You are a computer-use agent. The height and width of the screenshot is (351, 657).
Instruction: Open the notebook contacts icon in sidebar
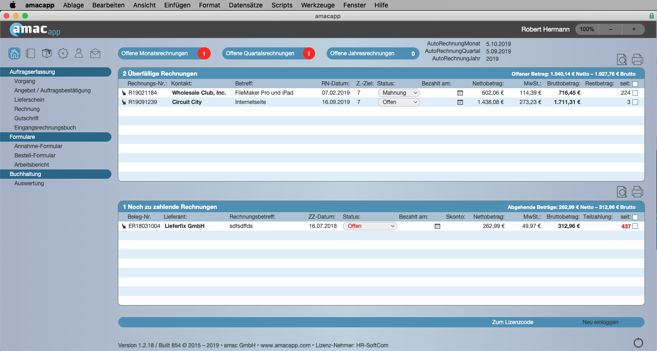[x=30, y=53]
